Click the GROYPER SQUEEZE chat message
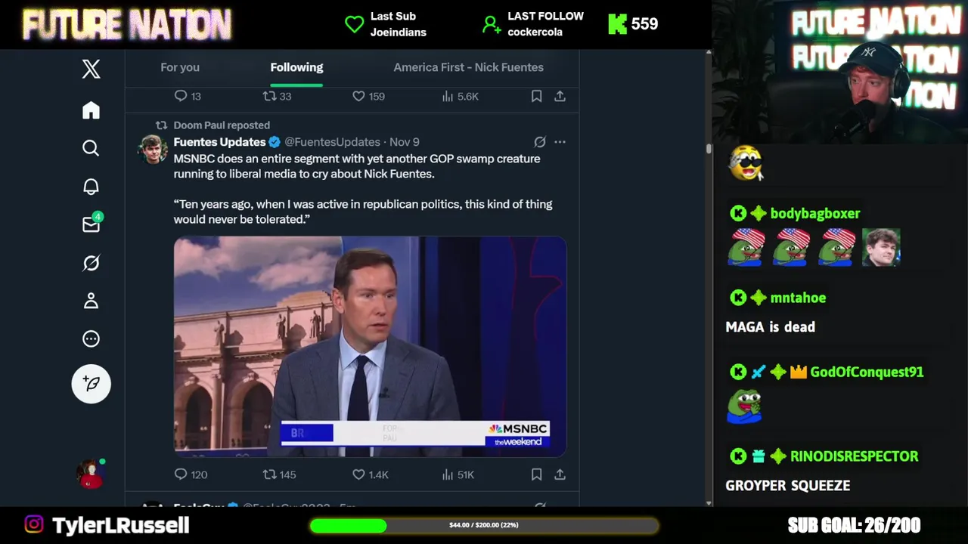968x544 pixels. pyautogui.click(x=787, y=486)
